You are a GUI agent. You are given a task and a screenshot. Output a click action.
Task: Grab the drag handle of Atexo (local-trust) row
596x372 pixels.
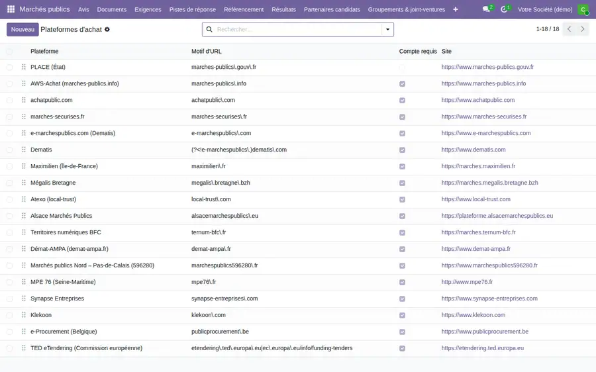(24, 199)
